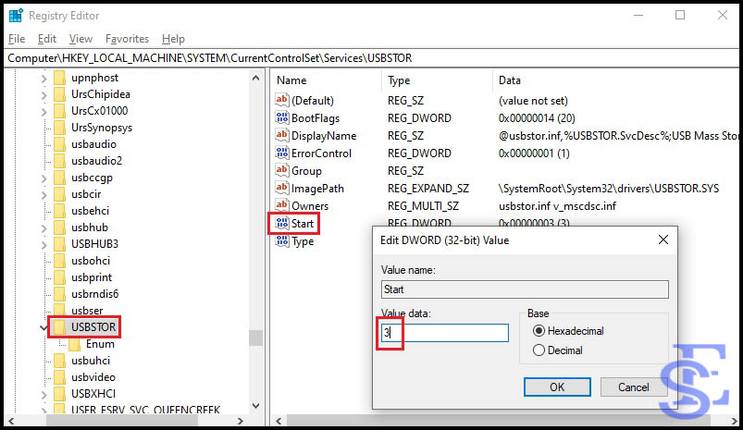Click the ImagePath data USBSTOR.SYS path
This screenshot has width=743, height=430.
609,188
